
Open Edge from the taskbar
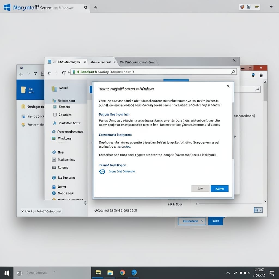point(134,272)
